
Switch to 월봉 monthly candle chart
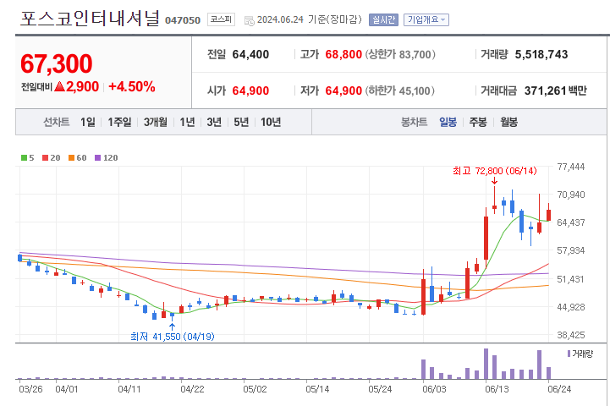(x=508, y=122)
